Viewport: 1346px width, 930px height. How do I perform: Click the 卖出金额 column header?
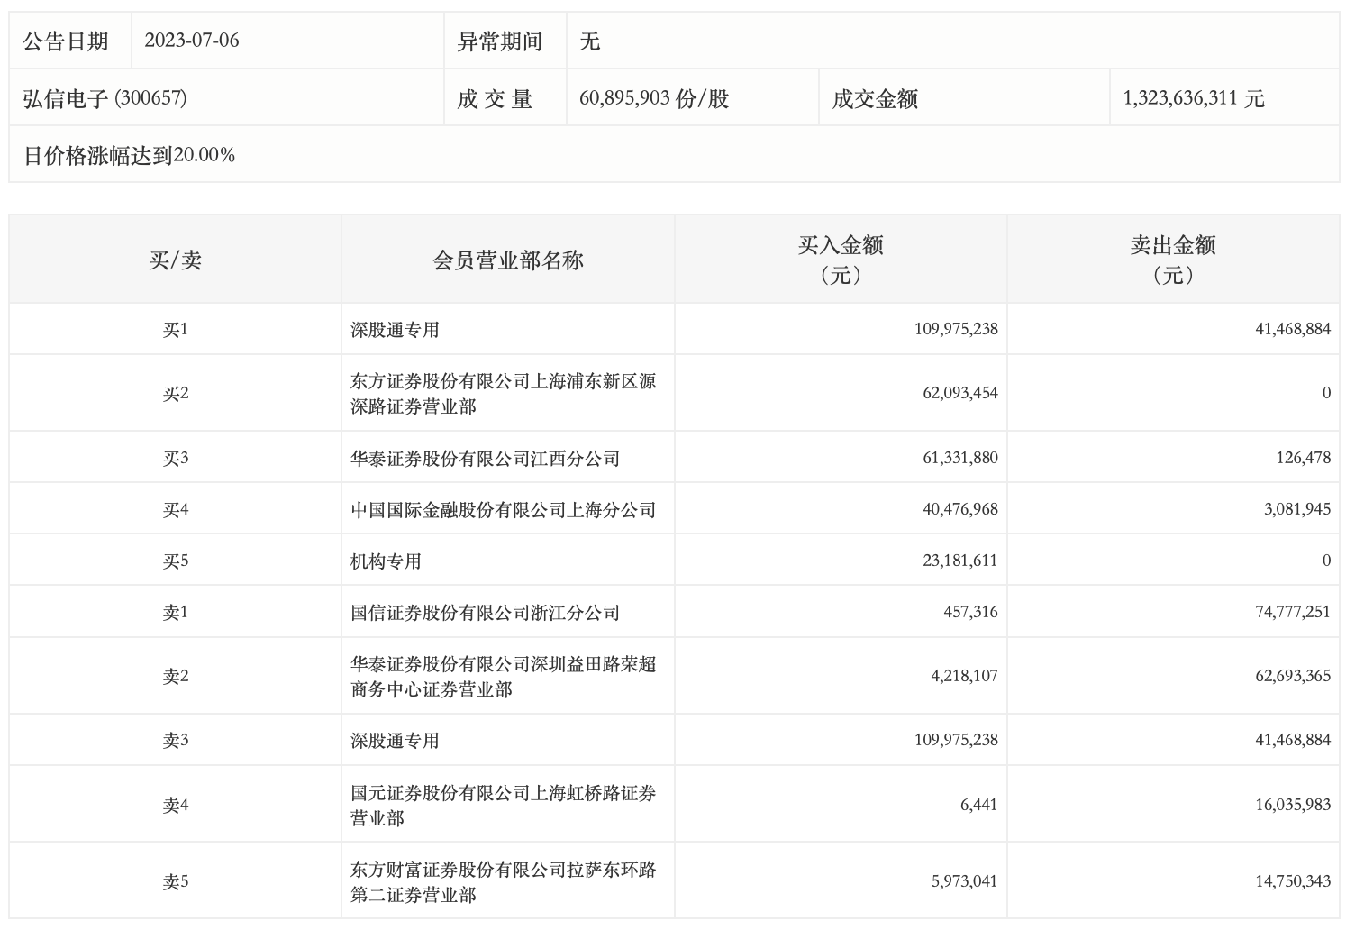tap(1172, 259)
